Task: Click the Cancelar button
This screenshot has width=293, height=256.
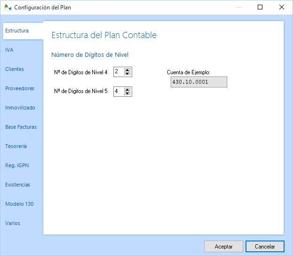Action: (x=265, y=247)
